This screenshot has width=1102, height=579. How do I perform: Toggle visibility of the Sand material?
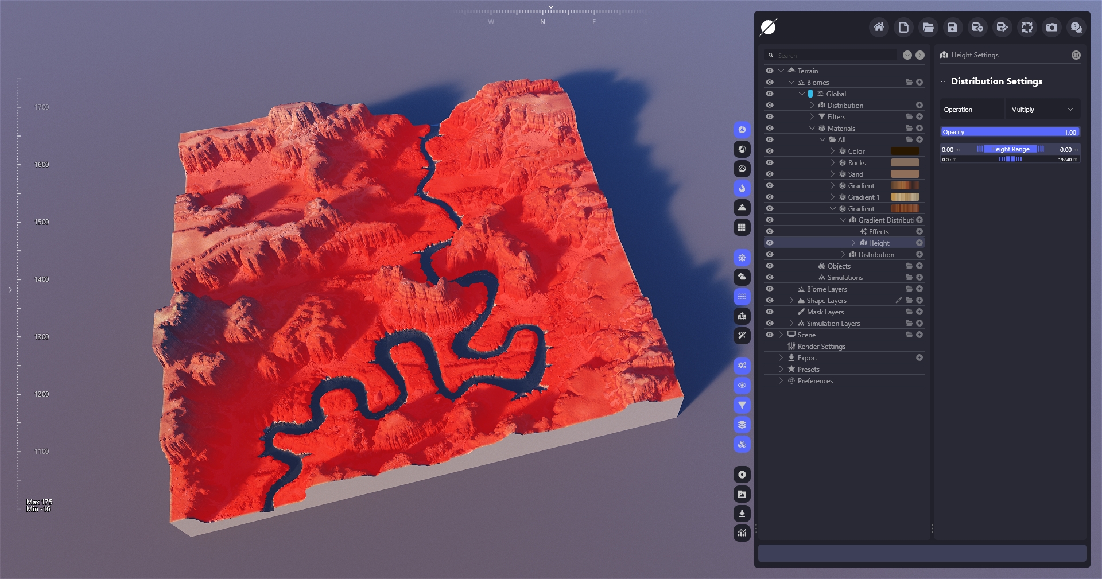coord(770,174)
